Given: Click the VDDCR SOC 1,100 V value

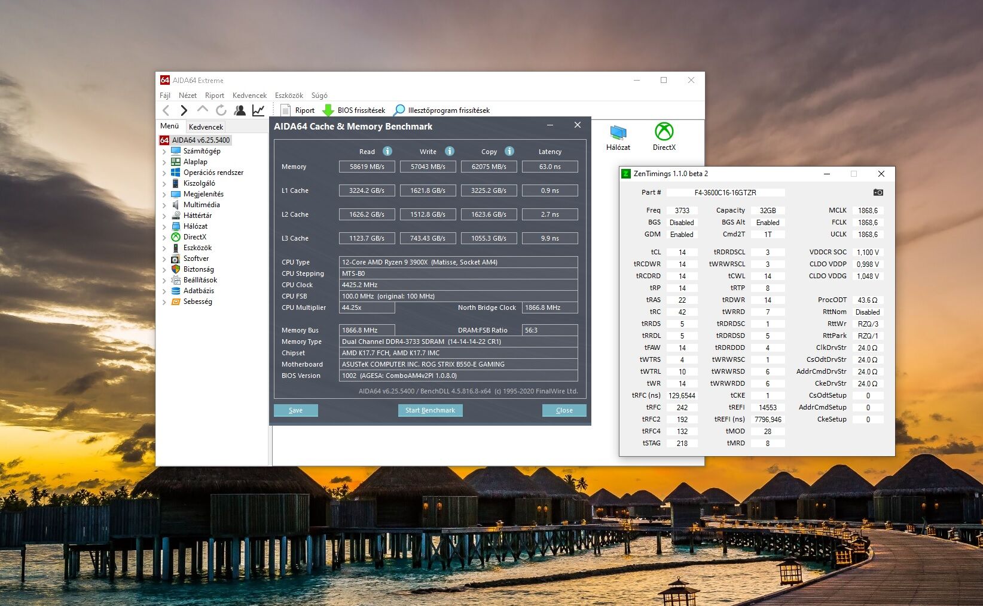Looking at the screenshot, I should 868,252.
